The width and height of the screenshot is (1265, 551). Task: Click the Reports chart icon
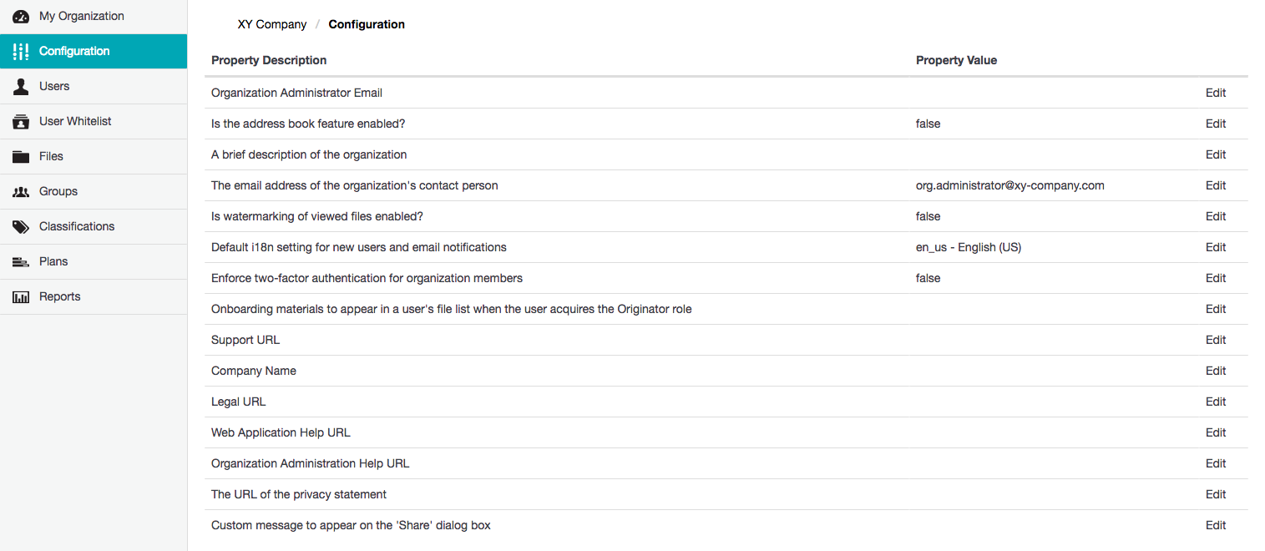21,296
